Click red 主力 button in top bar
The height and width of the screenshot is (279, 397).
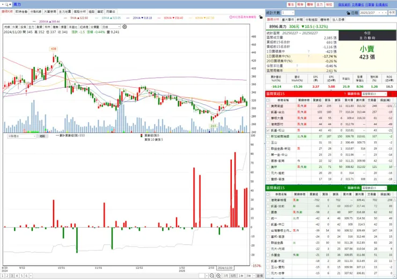click(320, 4)
